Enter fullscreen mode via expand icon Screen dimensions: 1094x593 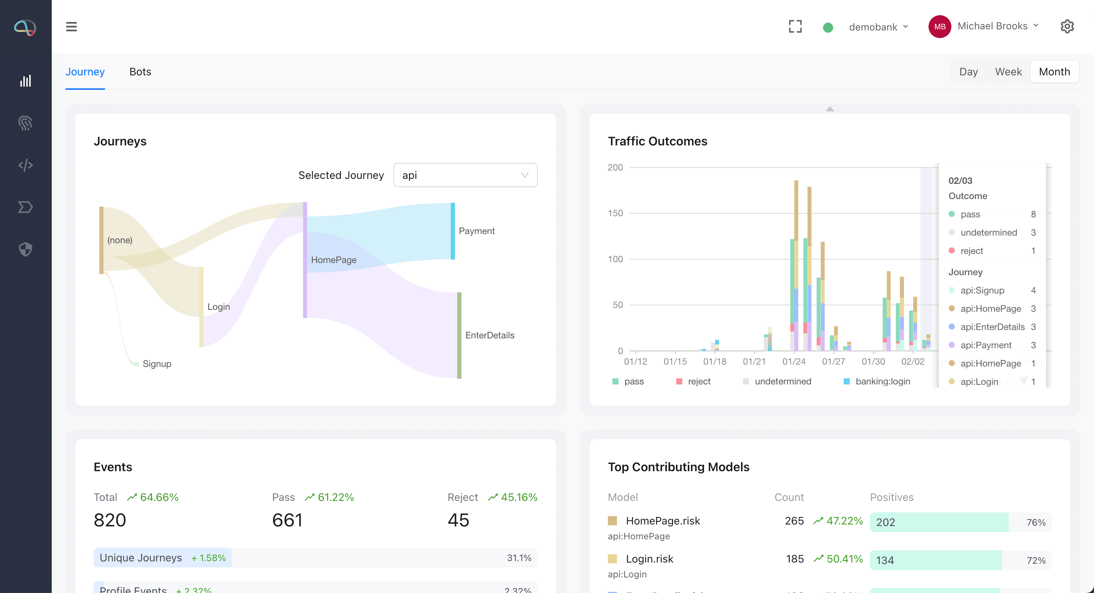(795, 27)
